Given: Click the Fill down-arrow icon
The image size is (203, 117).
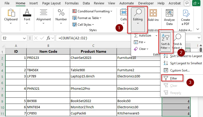Looking at the screenshot, I should pos(136,42).
